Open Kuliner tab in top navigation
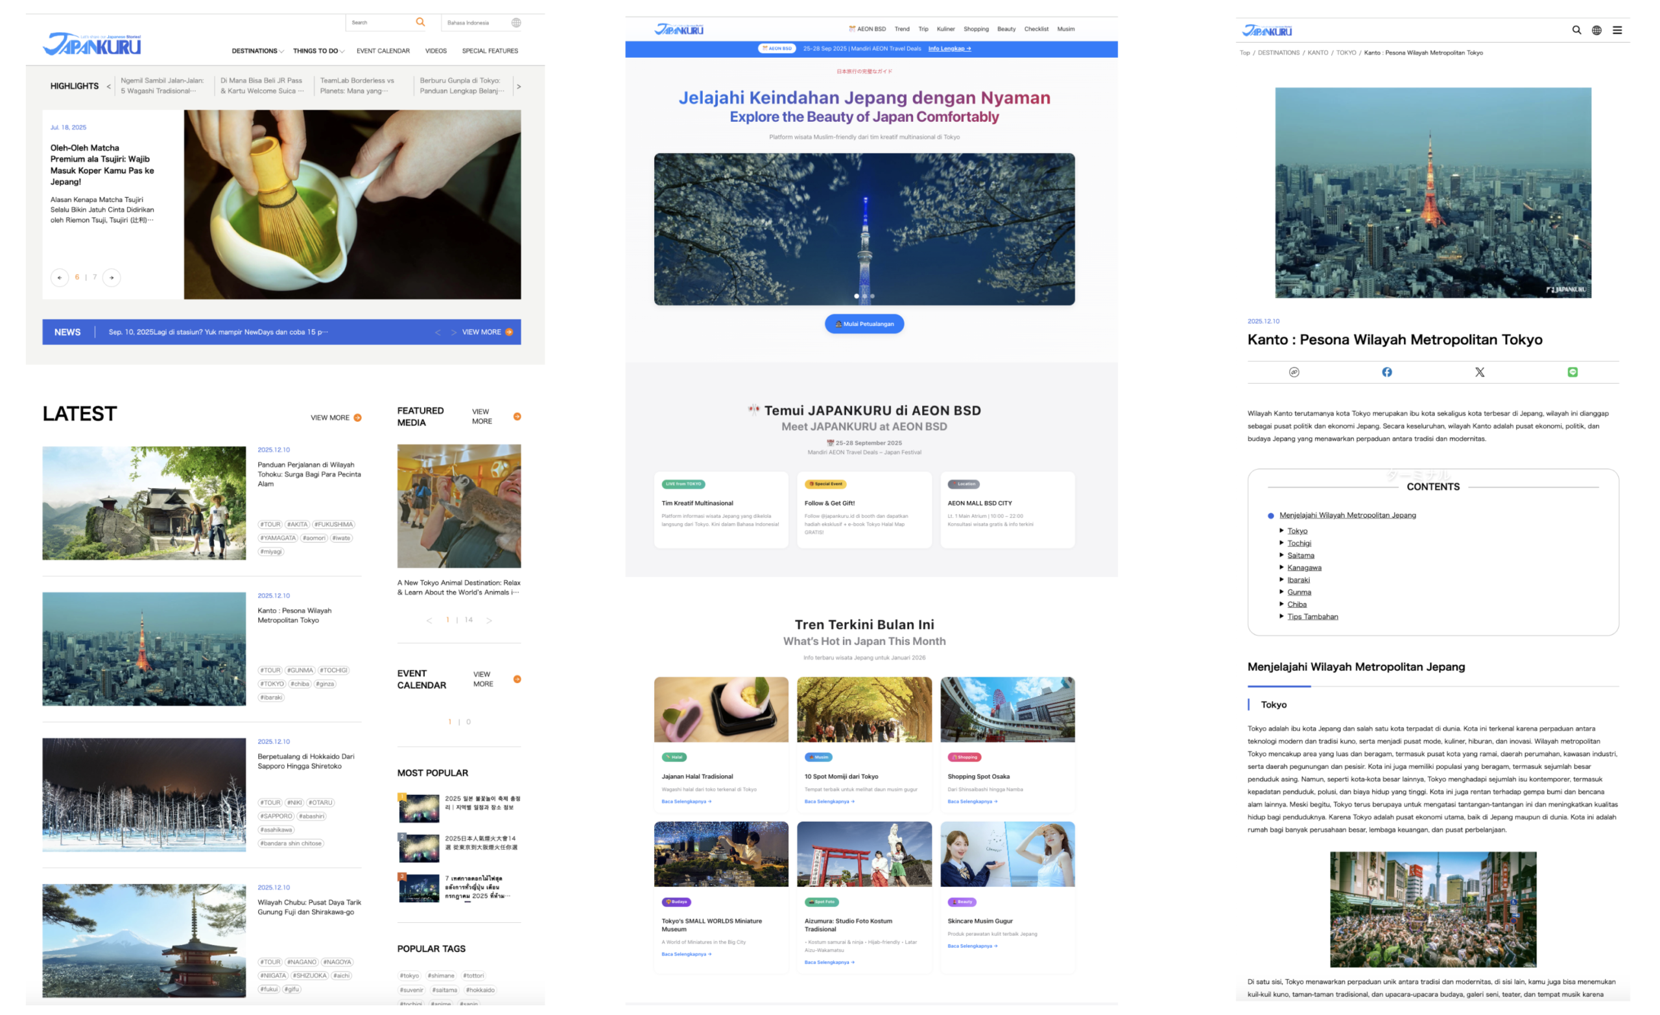 (945, 29)
